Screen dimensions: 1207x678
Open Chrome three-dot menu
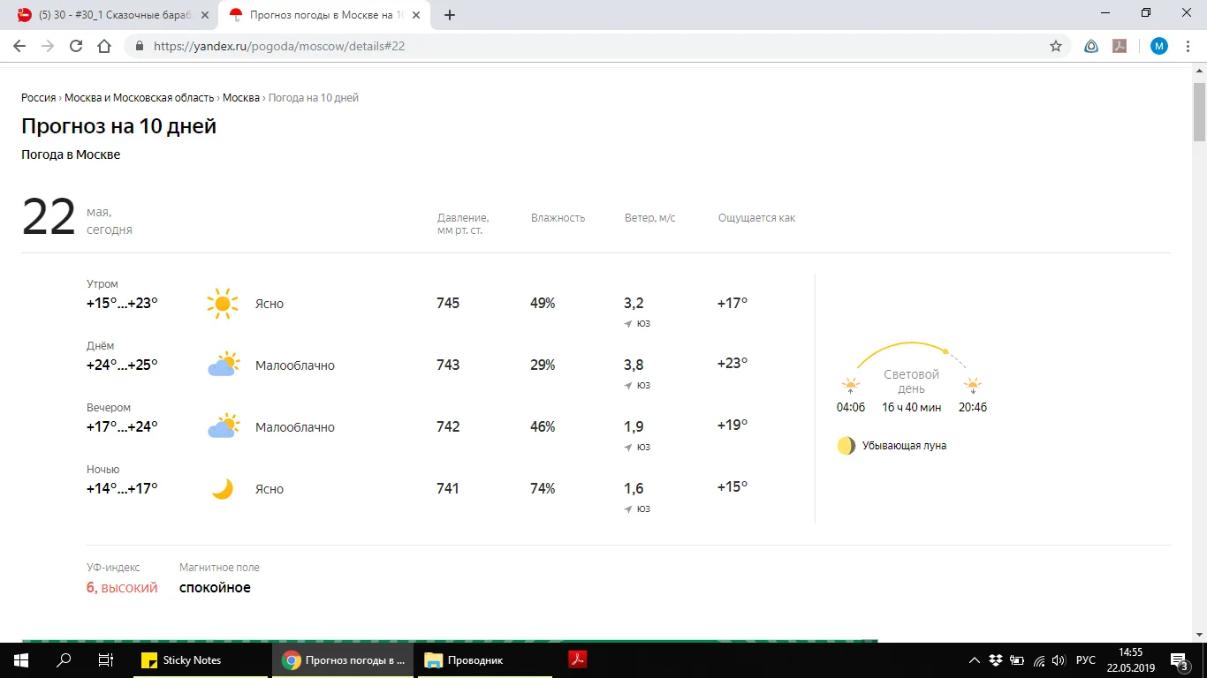(1188, 46)
